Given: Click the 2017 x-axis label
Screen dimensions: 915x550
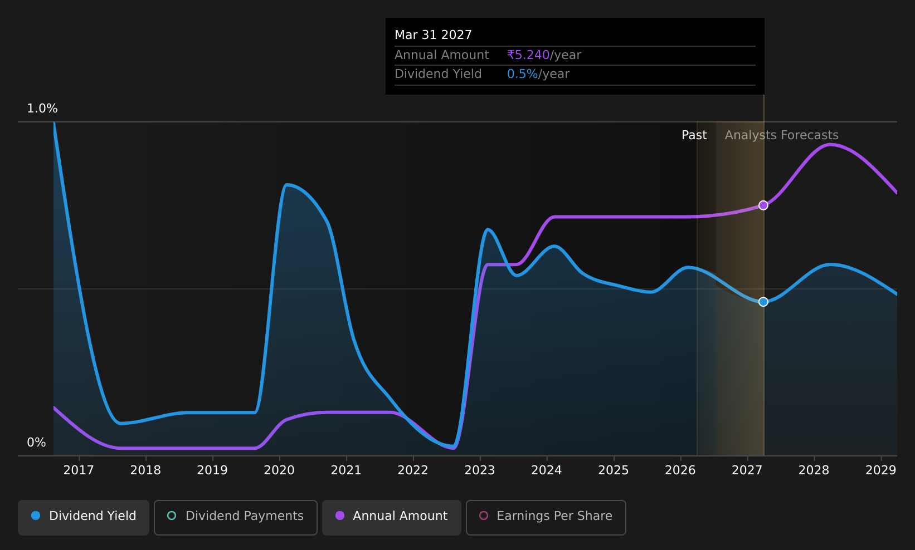Looking at the screenshot, I should click(x=79, y=470).
